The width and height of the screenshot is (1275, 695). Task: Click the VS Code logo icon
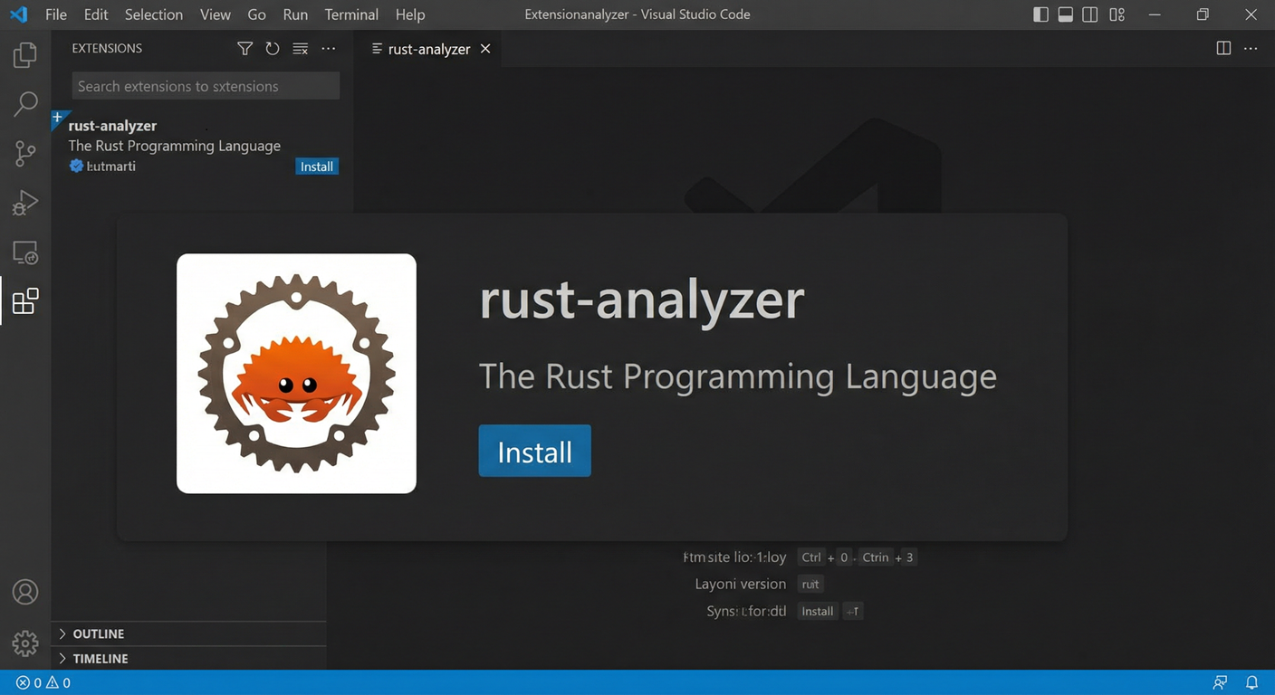[18, 14]
